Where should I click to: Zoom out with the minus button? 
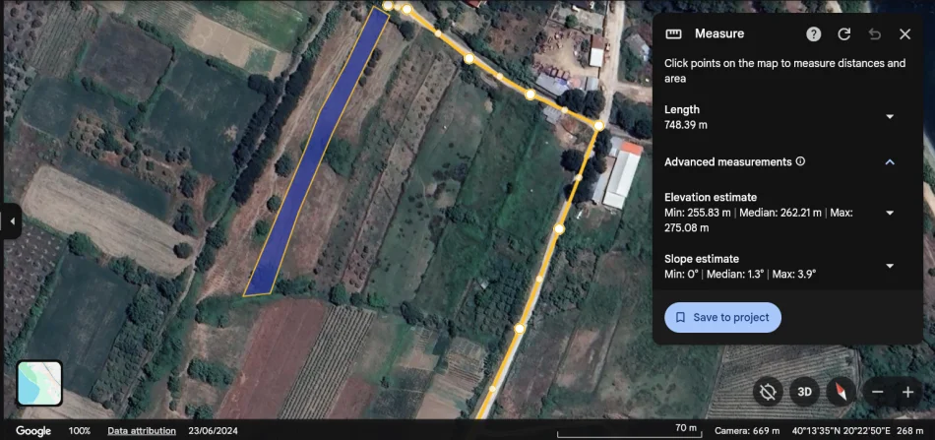click(x=877, y=392)
